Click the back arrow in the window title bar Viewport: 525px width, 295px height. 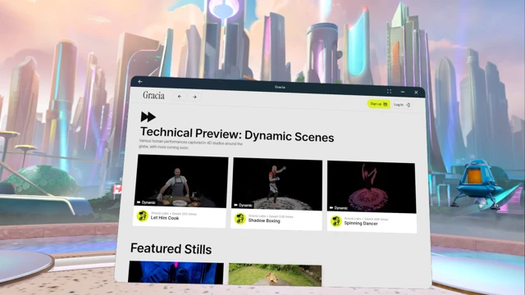click(140, 82)
